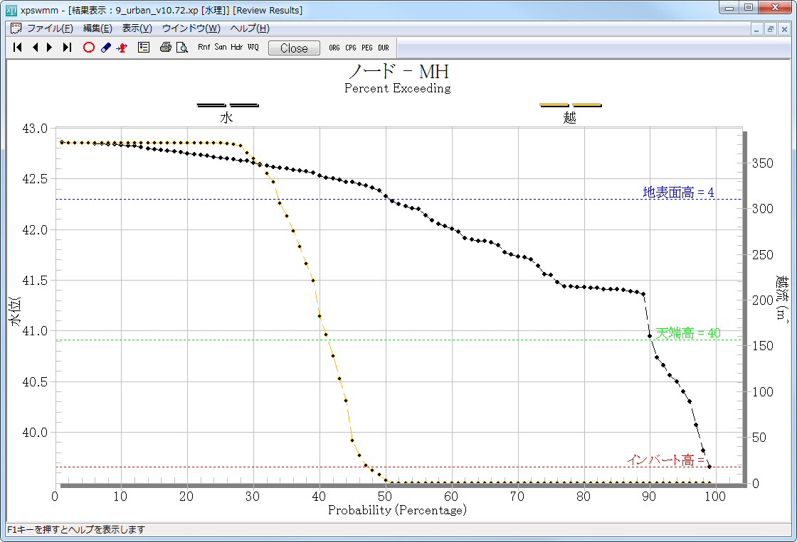Go to previous result using left arrow
This screenshot has height=542, width=797.
pos(35,48)
